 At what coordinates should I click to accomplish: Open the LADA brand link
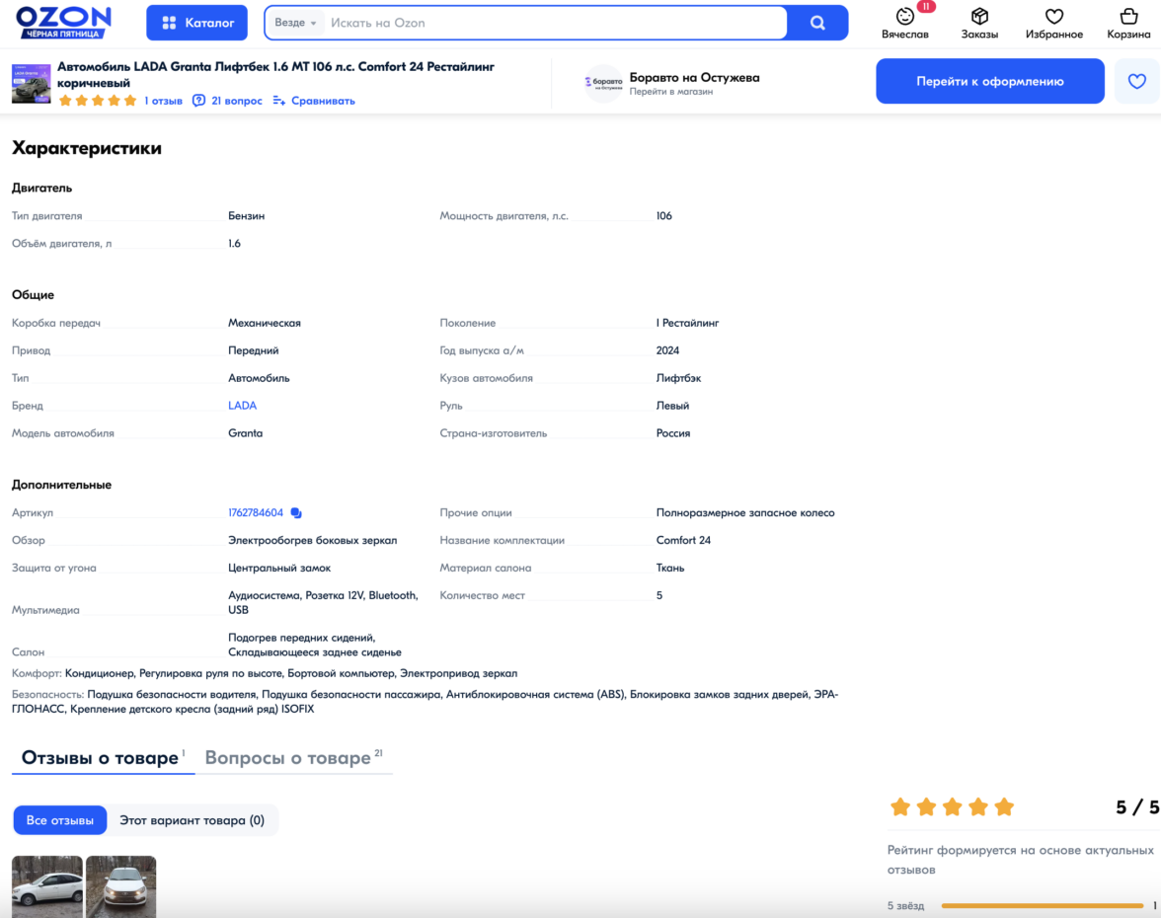pyautogui.click(x=242, y=406)
